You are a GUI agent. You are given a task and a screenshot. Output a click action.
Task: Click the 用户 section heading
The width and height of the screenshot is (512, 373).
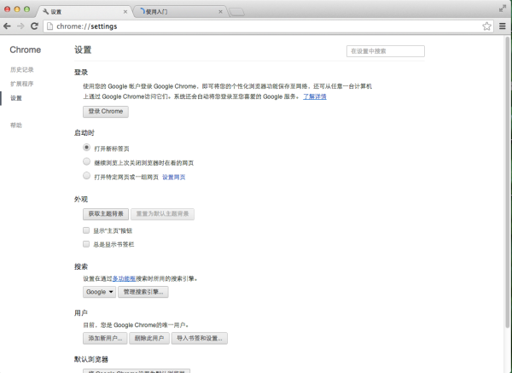[x=81, y=313]
